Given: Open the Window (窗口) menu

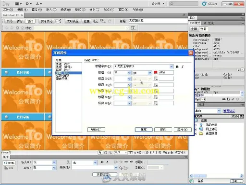Looking at the screenshot, I should [123, 10].
